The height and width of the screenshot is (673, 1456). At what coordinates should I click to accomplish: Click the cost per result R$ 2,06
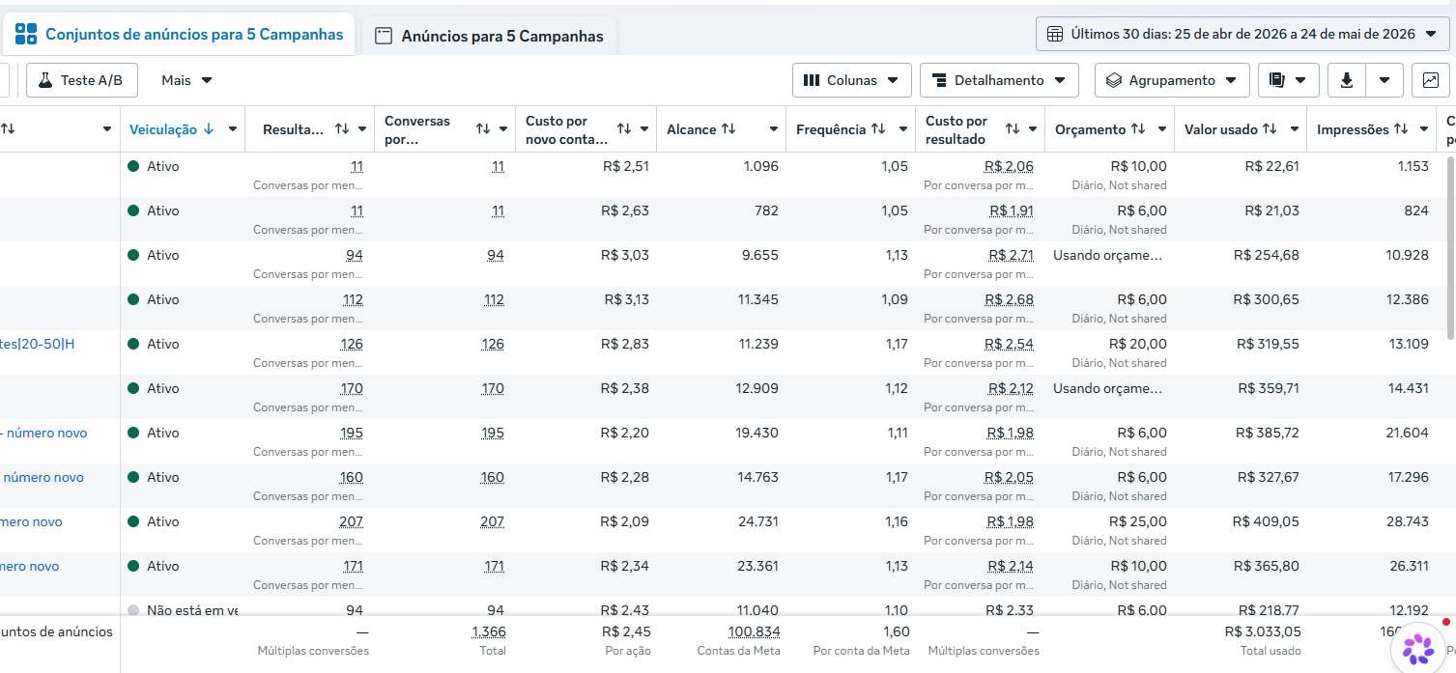pos(1009,166)
